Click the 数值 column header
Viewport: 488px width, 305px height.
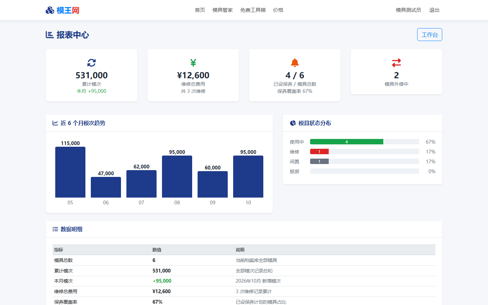coord(157,250)
